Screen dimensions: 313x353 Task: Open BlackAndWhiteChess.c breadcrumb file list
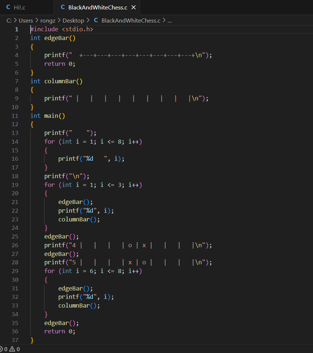click(x=131, y=21)
